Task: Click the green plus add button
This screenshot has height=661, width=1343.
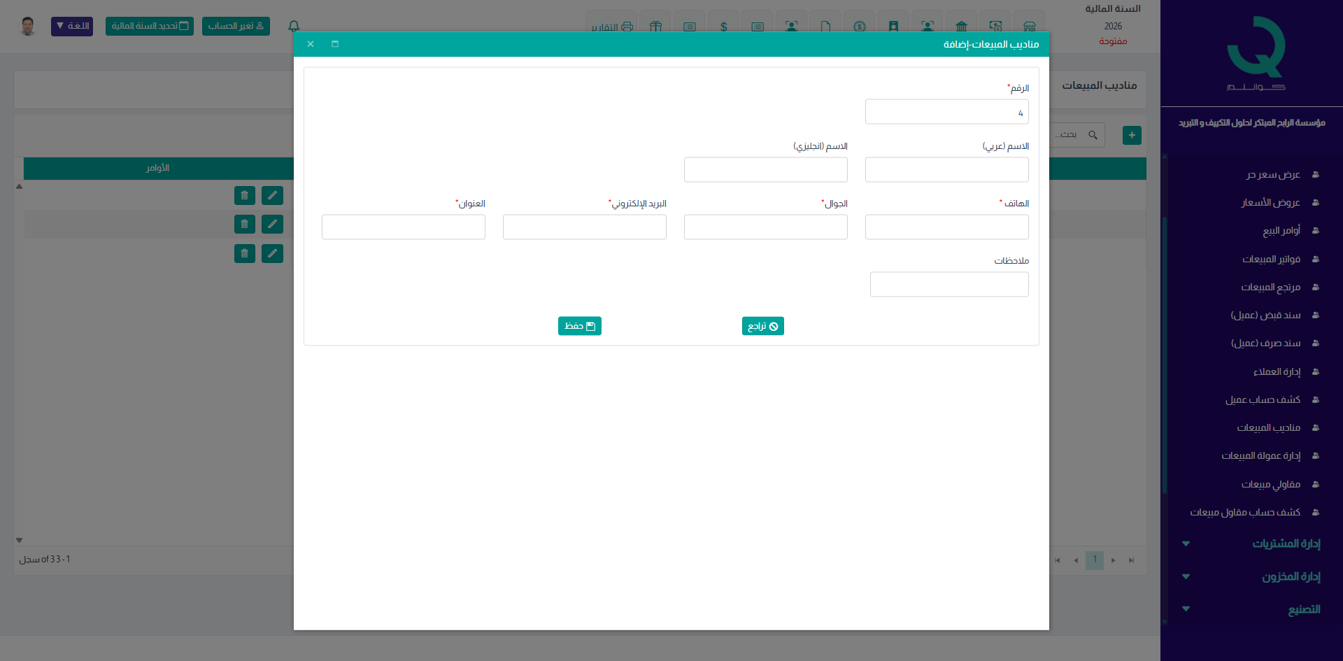Action: click(x=1131, y=135)
